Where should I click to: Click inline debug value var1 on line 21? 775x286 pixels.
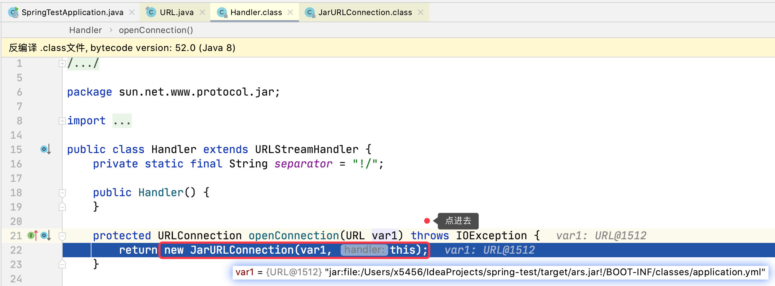tap(601, 236)
